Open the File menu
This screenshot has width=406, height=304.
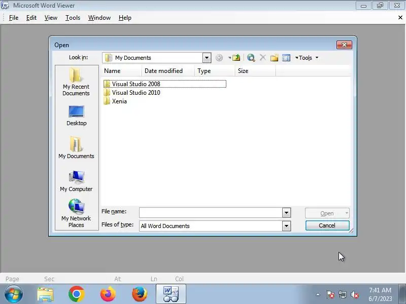tap(14, 18)
